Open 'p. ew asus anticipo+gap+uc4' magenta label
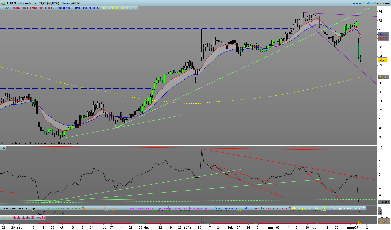This screenshot has height=230, width=391. point(147,208)
